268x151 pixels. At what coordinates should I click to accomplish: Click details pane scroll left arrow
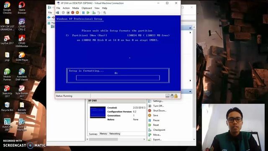click(x=88, y=139)
